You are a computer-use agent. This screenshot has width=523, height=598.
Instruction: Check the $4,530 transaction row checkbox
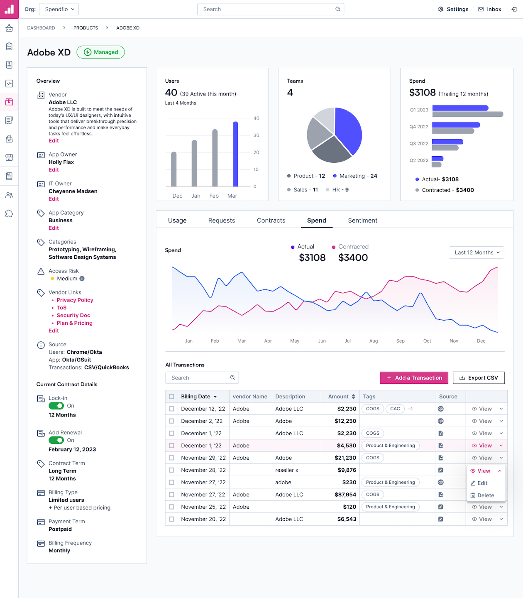[x=171, y=446]
